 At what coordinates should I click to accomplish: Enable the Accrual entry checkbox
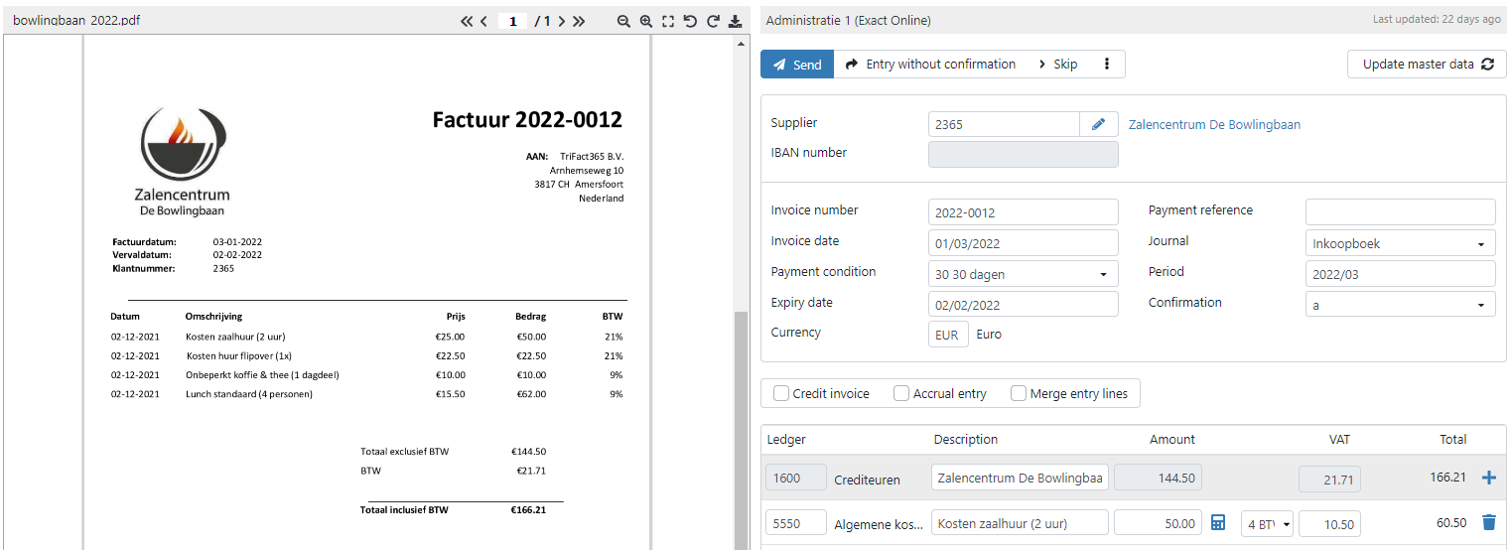(901, 393)
